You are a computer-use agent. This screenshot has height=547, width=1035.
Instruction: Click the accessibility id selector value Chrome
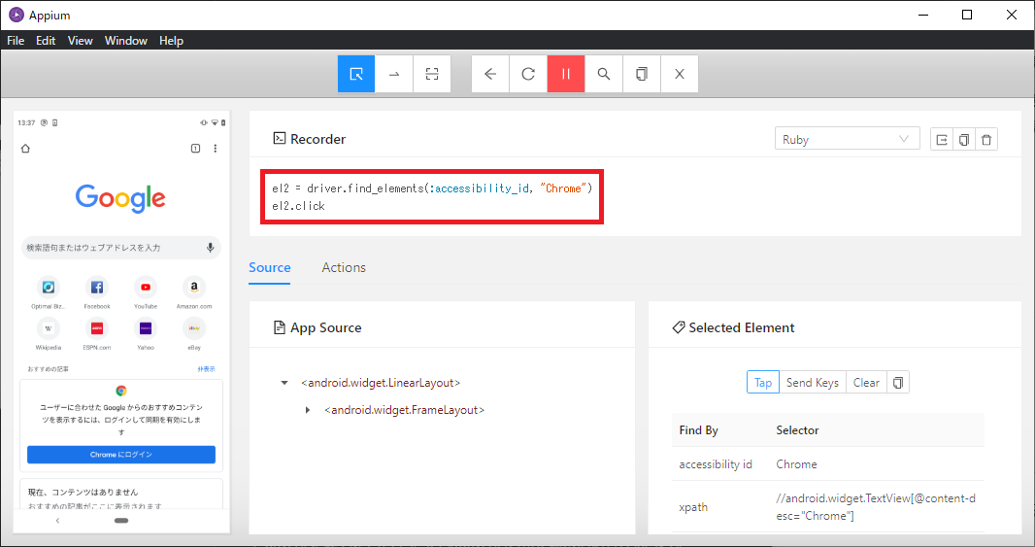[797, 464]
